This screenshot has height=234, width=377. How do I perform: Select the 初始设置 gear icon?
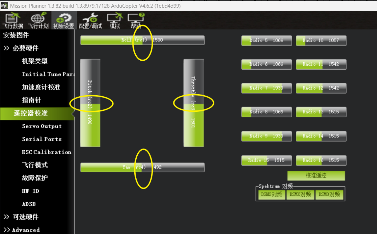click(x=63, y=20)
